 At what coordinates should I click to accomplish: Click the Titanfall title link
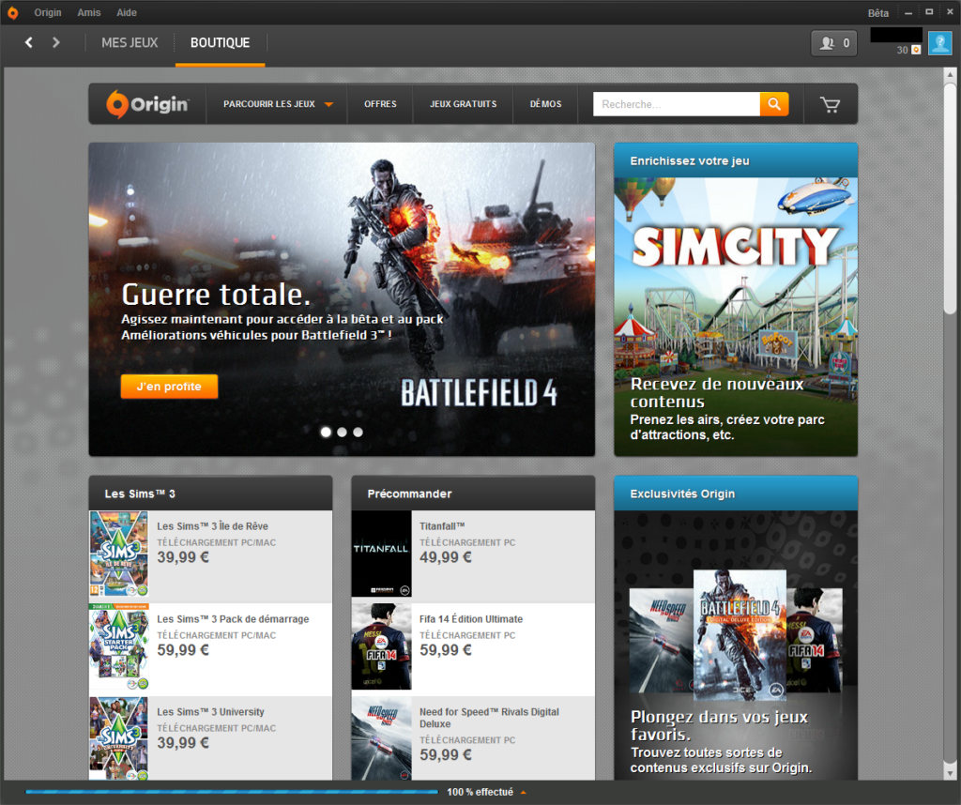click(442, 526)
